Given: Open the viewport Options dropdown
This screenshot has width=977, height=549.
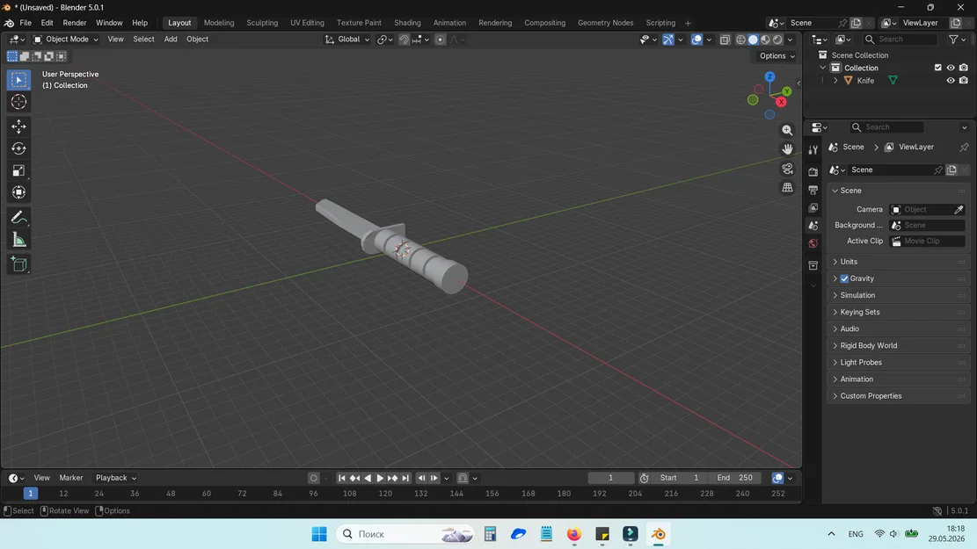Looking at the screenshot, I should [777, 56].
